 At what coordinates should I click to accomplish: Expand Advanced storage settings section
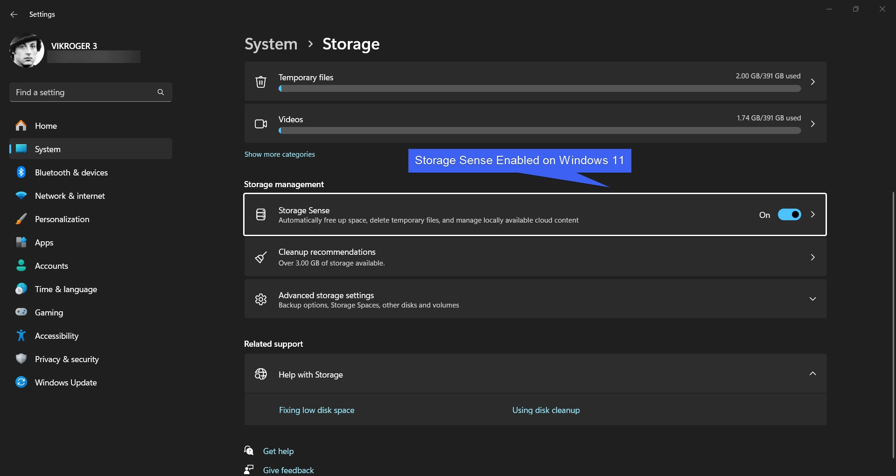tap(812, 299)
